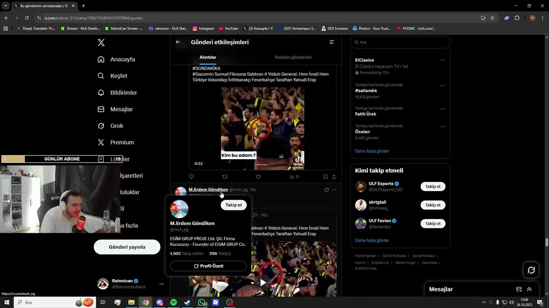Click Gizlilik Politikası footer link
The image size is (549, 308).
click(x=394, y=256)
